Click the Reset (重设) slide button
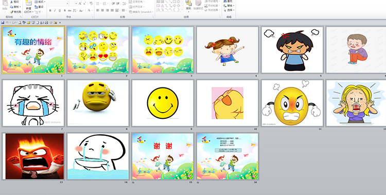Screen dimensions: 386x195 point(39,7)
